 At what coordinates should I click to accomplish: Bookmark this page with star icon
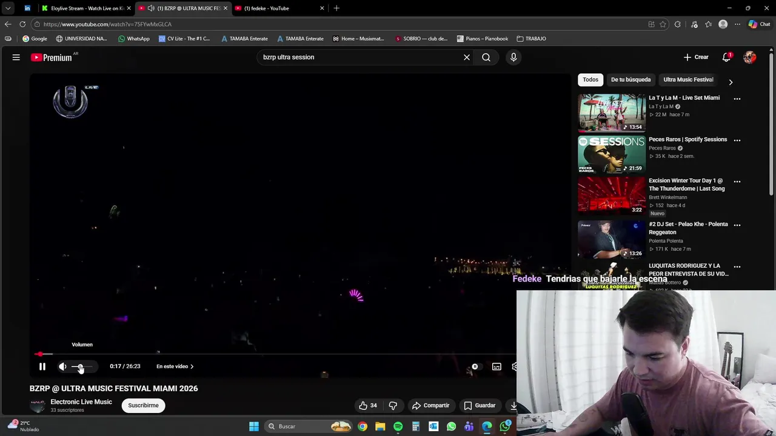(663, 24)
